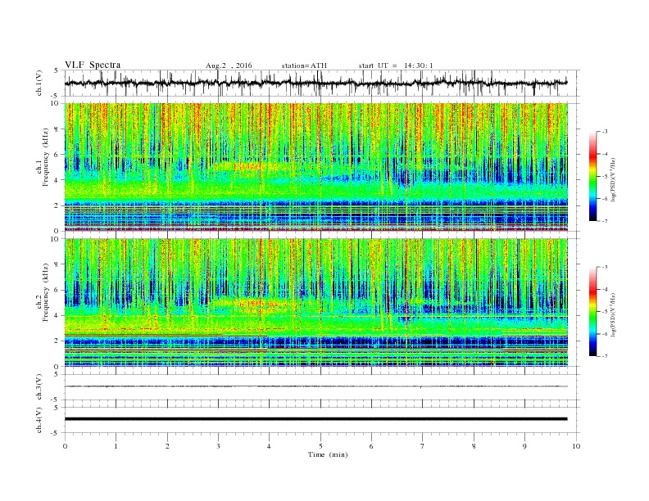This screenshot has width=649, height=501.
Task: Click the 'station=ATH' label
Action: coord(304,65)
